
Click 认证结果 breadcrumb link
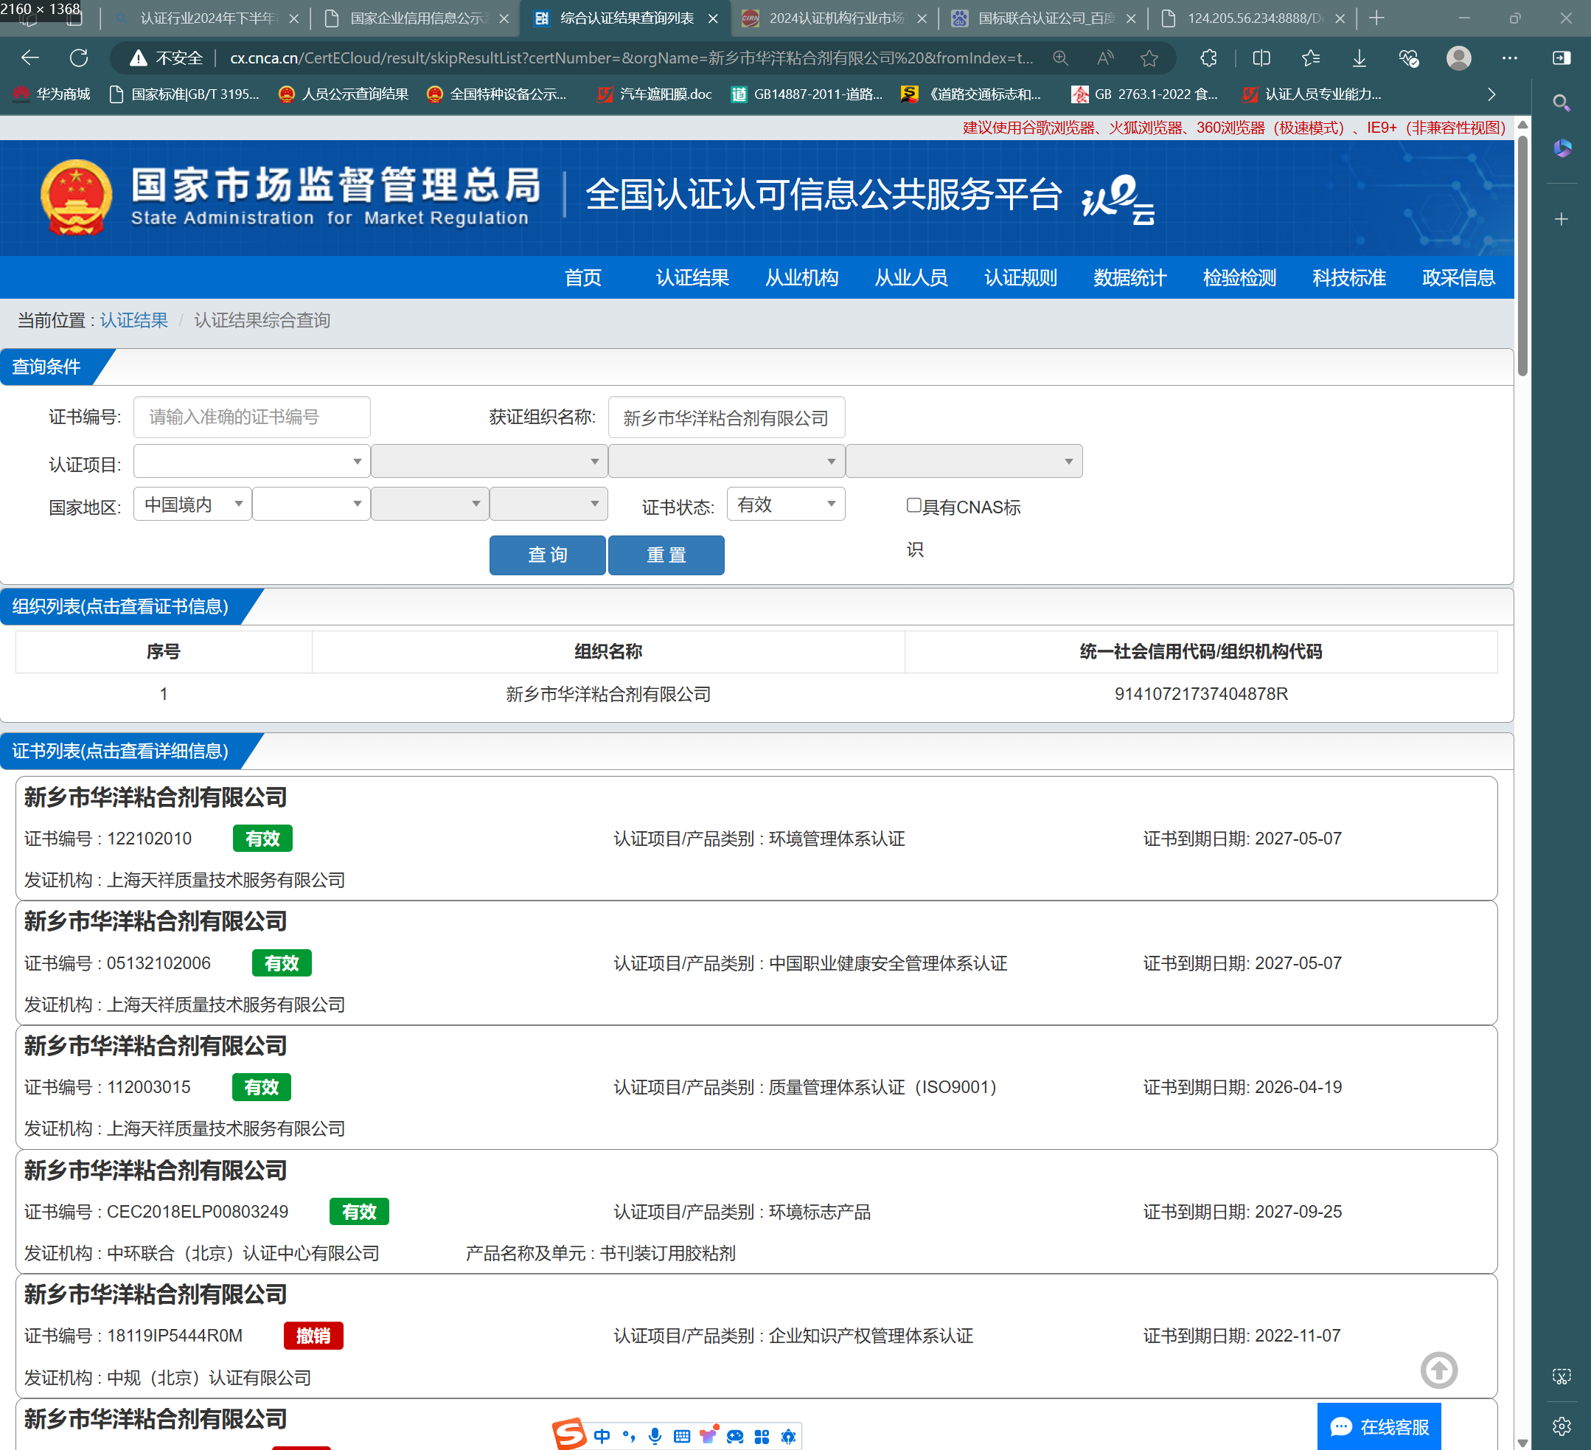[x=133, y=321]
